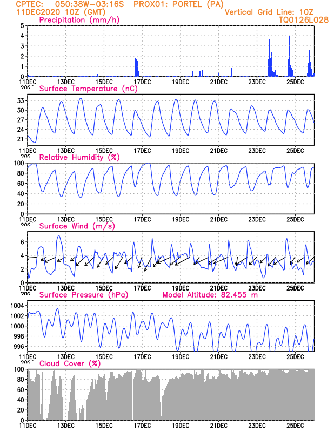Image resolution: width=334 pixels, height=432 pixels.
Task: Click the Cloud Cover (%) title
Action: point(70,363)
